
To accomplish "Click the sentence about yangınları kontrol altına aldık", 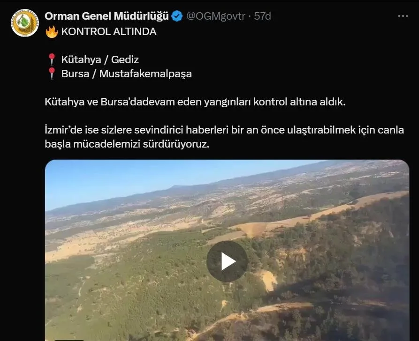I will coord(195,102).
